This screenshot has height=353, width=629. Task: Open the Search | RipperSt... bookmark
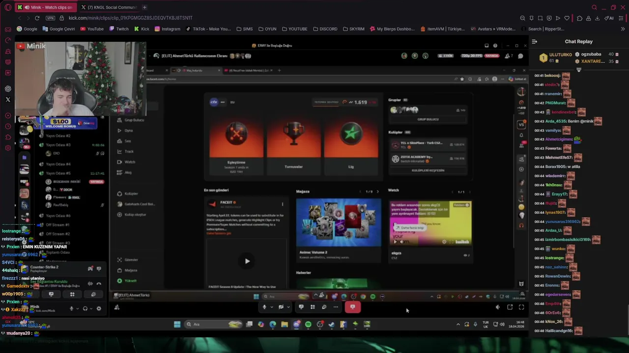pos(543,29)
